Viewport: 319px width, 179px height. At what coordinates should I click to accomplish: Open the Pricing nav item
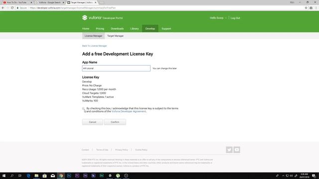point(100,29)
